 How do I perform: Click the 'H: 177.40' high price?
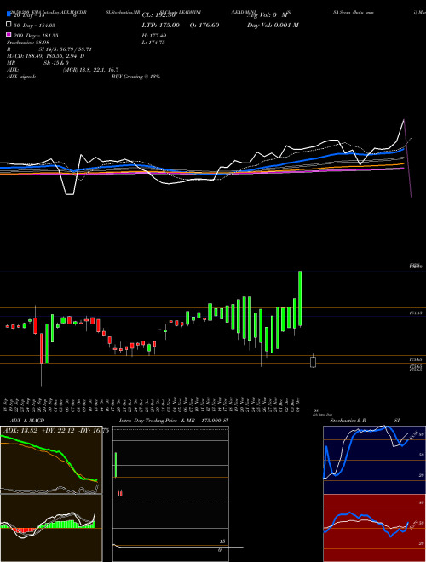(x=154, y=36)
